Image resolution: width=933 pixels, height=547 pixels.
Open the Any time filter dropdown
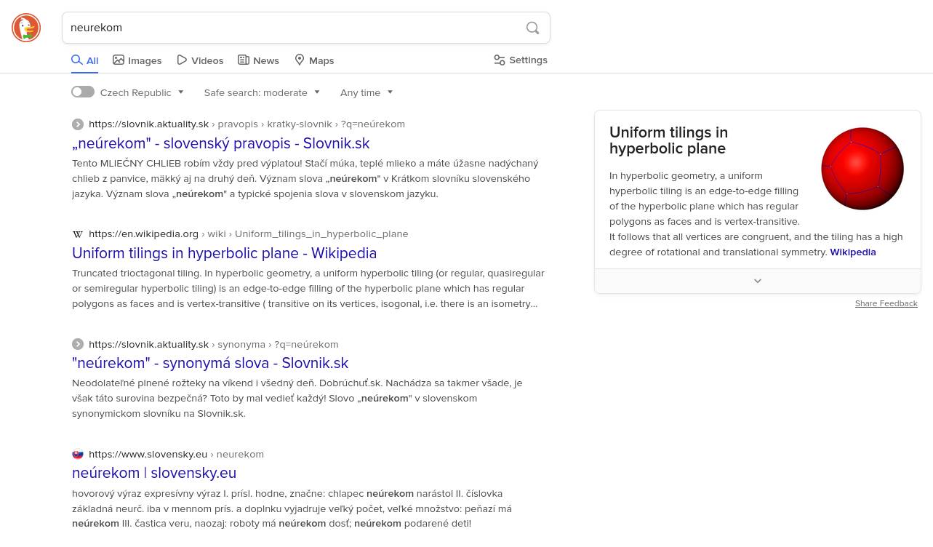coord(367,92)
